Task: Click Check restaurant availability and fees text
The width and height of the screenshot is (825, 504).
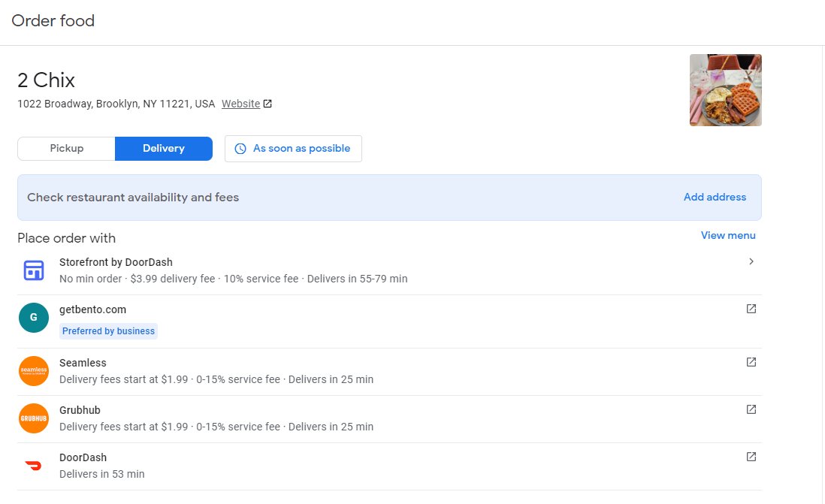Action: point(132,198)
